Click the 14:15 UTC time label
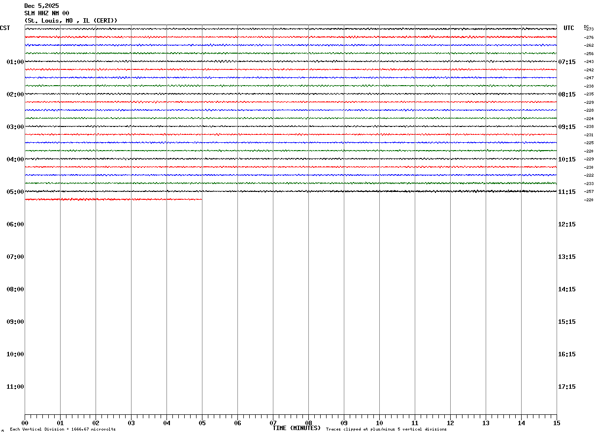This screenshot has width=596, height=436. coord(567,289)
